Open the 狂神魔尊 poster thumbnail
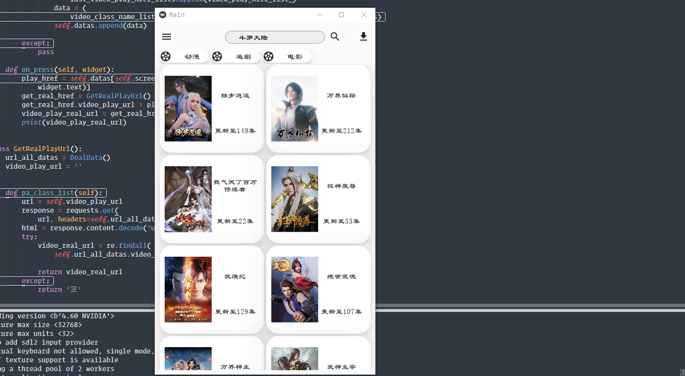 click(294, 199)
